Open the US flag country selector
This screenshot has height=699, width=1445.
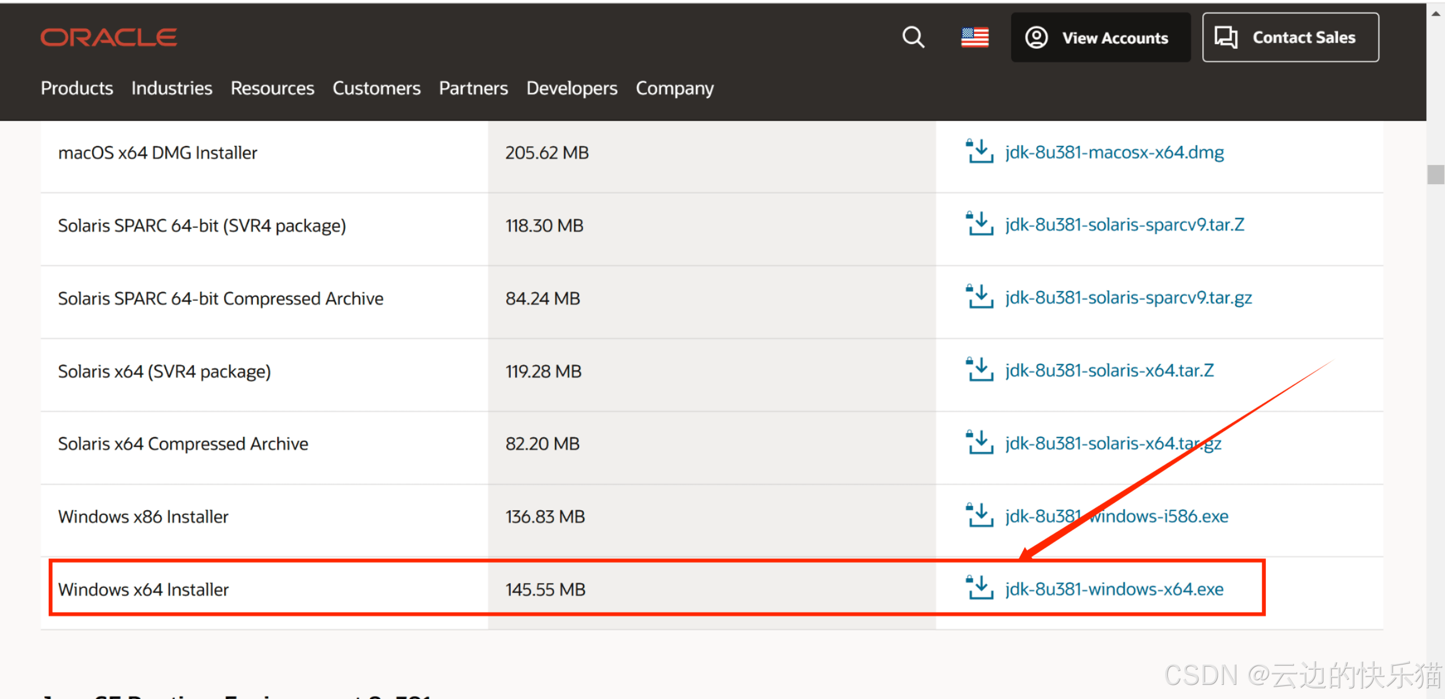[x=974, y=38]
